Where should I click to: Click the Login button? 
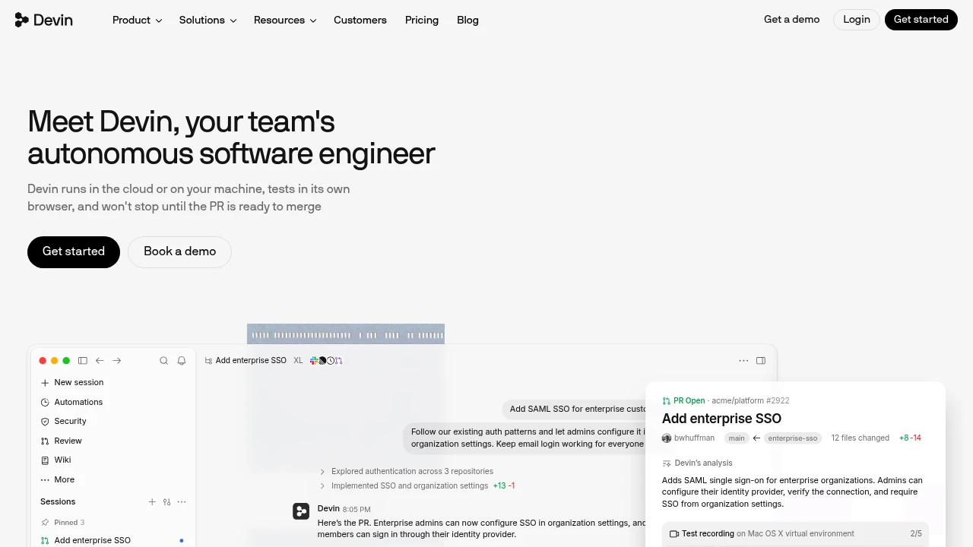pyautogui.click(x=857, y=20)
